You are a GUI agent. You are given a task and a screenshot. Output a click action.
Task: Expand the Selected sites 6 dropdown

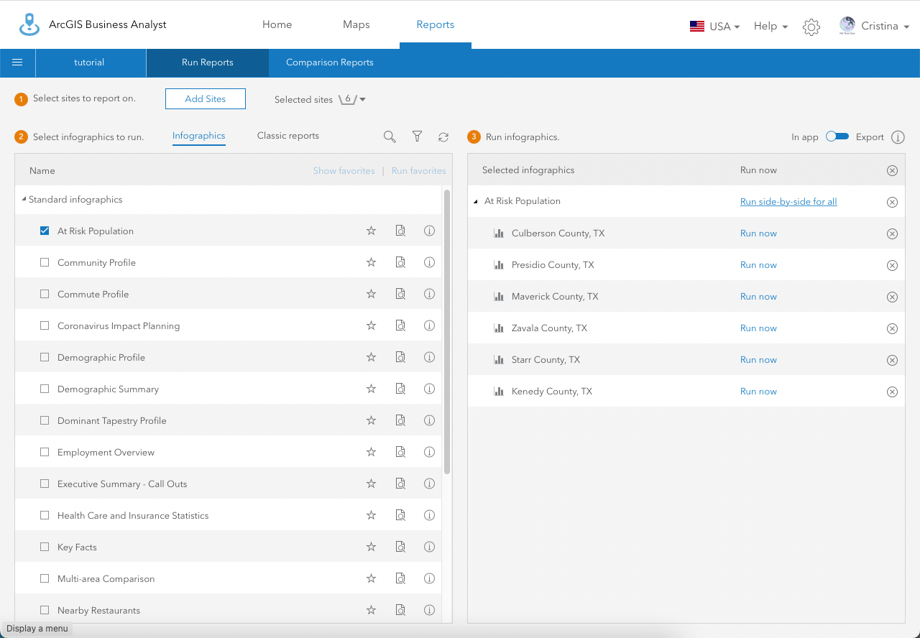(x=352, y=99)
